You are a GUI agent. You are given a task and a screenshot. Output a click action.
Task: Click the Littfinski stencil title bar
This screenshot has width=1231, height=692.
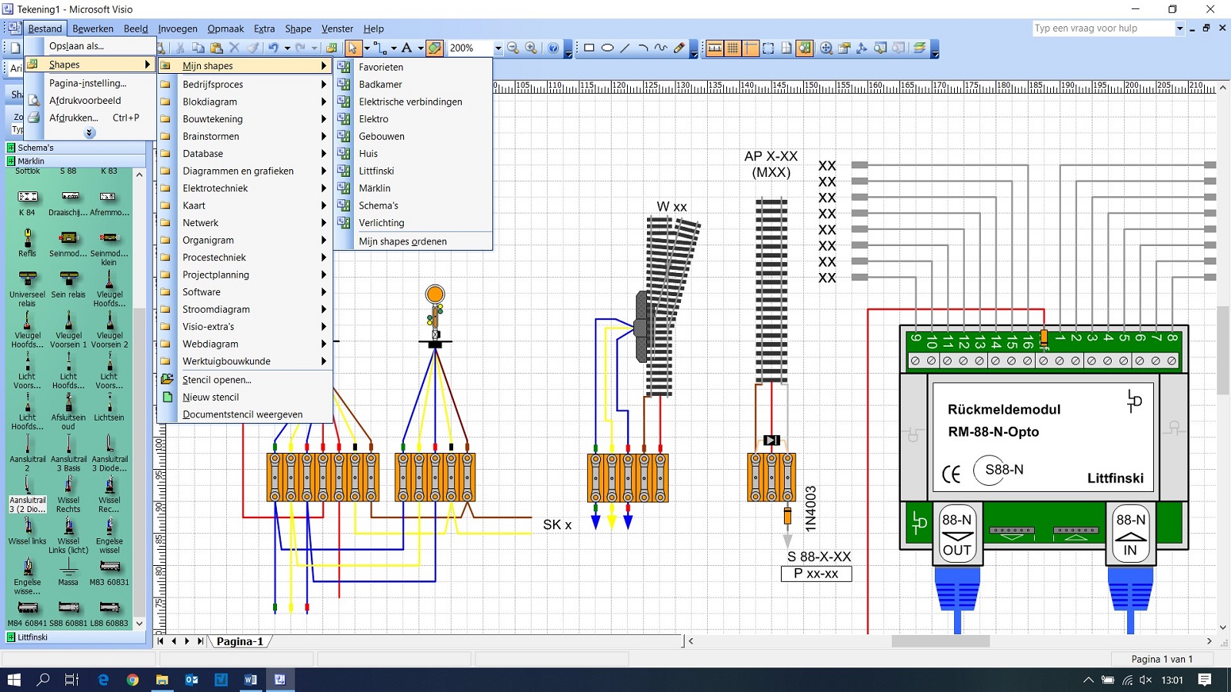(x=75, y=637)
